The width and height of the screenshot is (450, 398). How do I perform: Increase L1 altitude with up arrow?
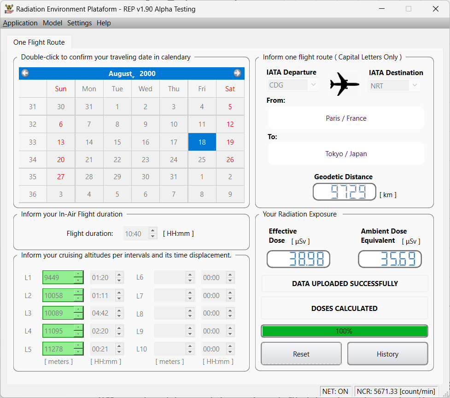[79, 275]
